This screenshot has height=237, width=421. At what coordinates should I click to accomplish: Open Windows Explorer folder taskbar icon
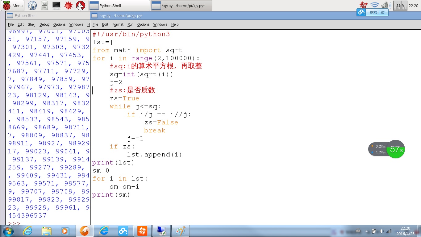coord(47,231)
